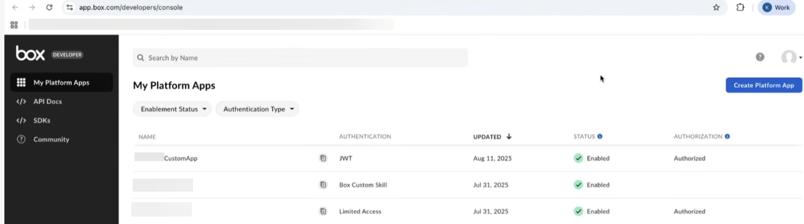Image resolution: width=804 pixels, height=224 pixels.
Task: Open the user avatar account menu
Action: point(791,57)
